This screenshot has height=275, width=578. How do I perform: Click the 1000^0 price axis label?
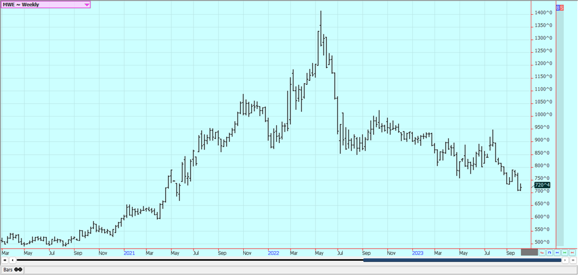click(544, 114)
